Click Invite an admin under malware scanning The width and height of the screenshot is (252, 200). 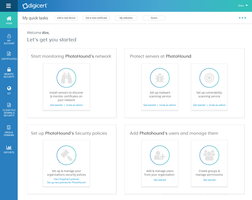tap(168, 105)
